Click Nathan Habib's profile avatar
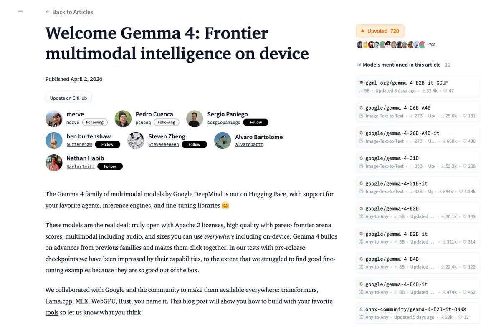The height and width of the screenshot is (329, 501). (x=54, y=163)
